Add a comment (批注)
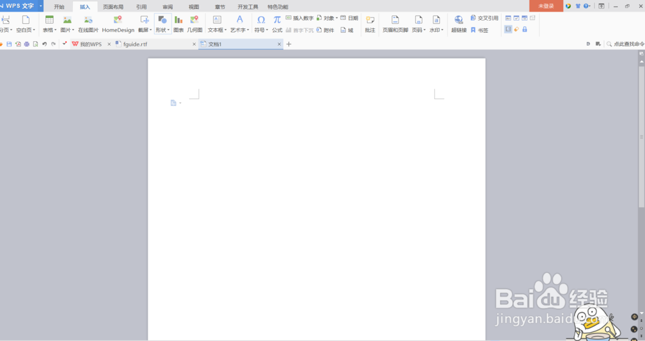 click(370, 24)
